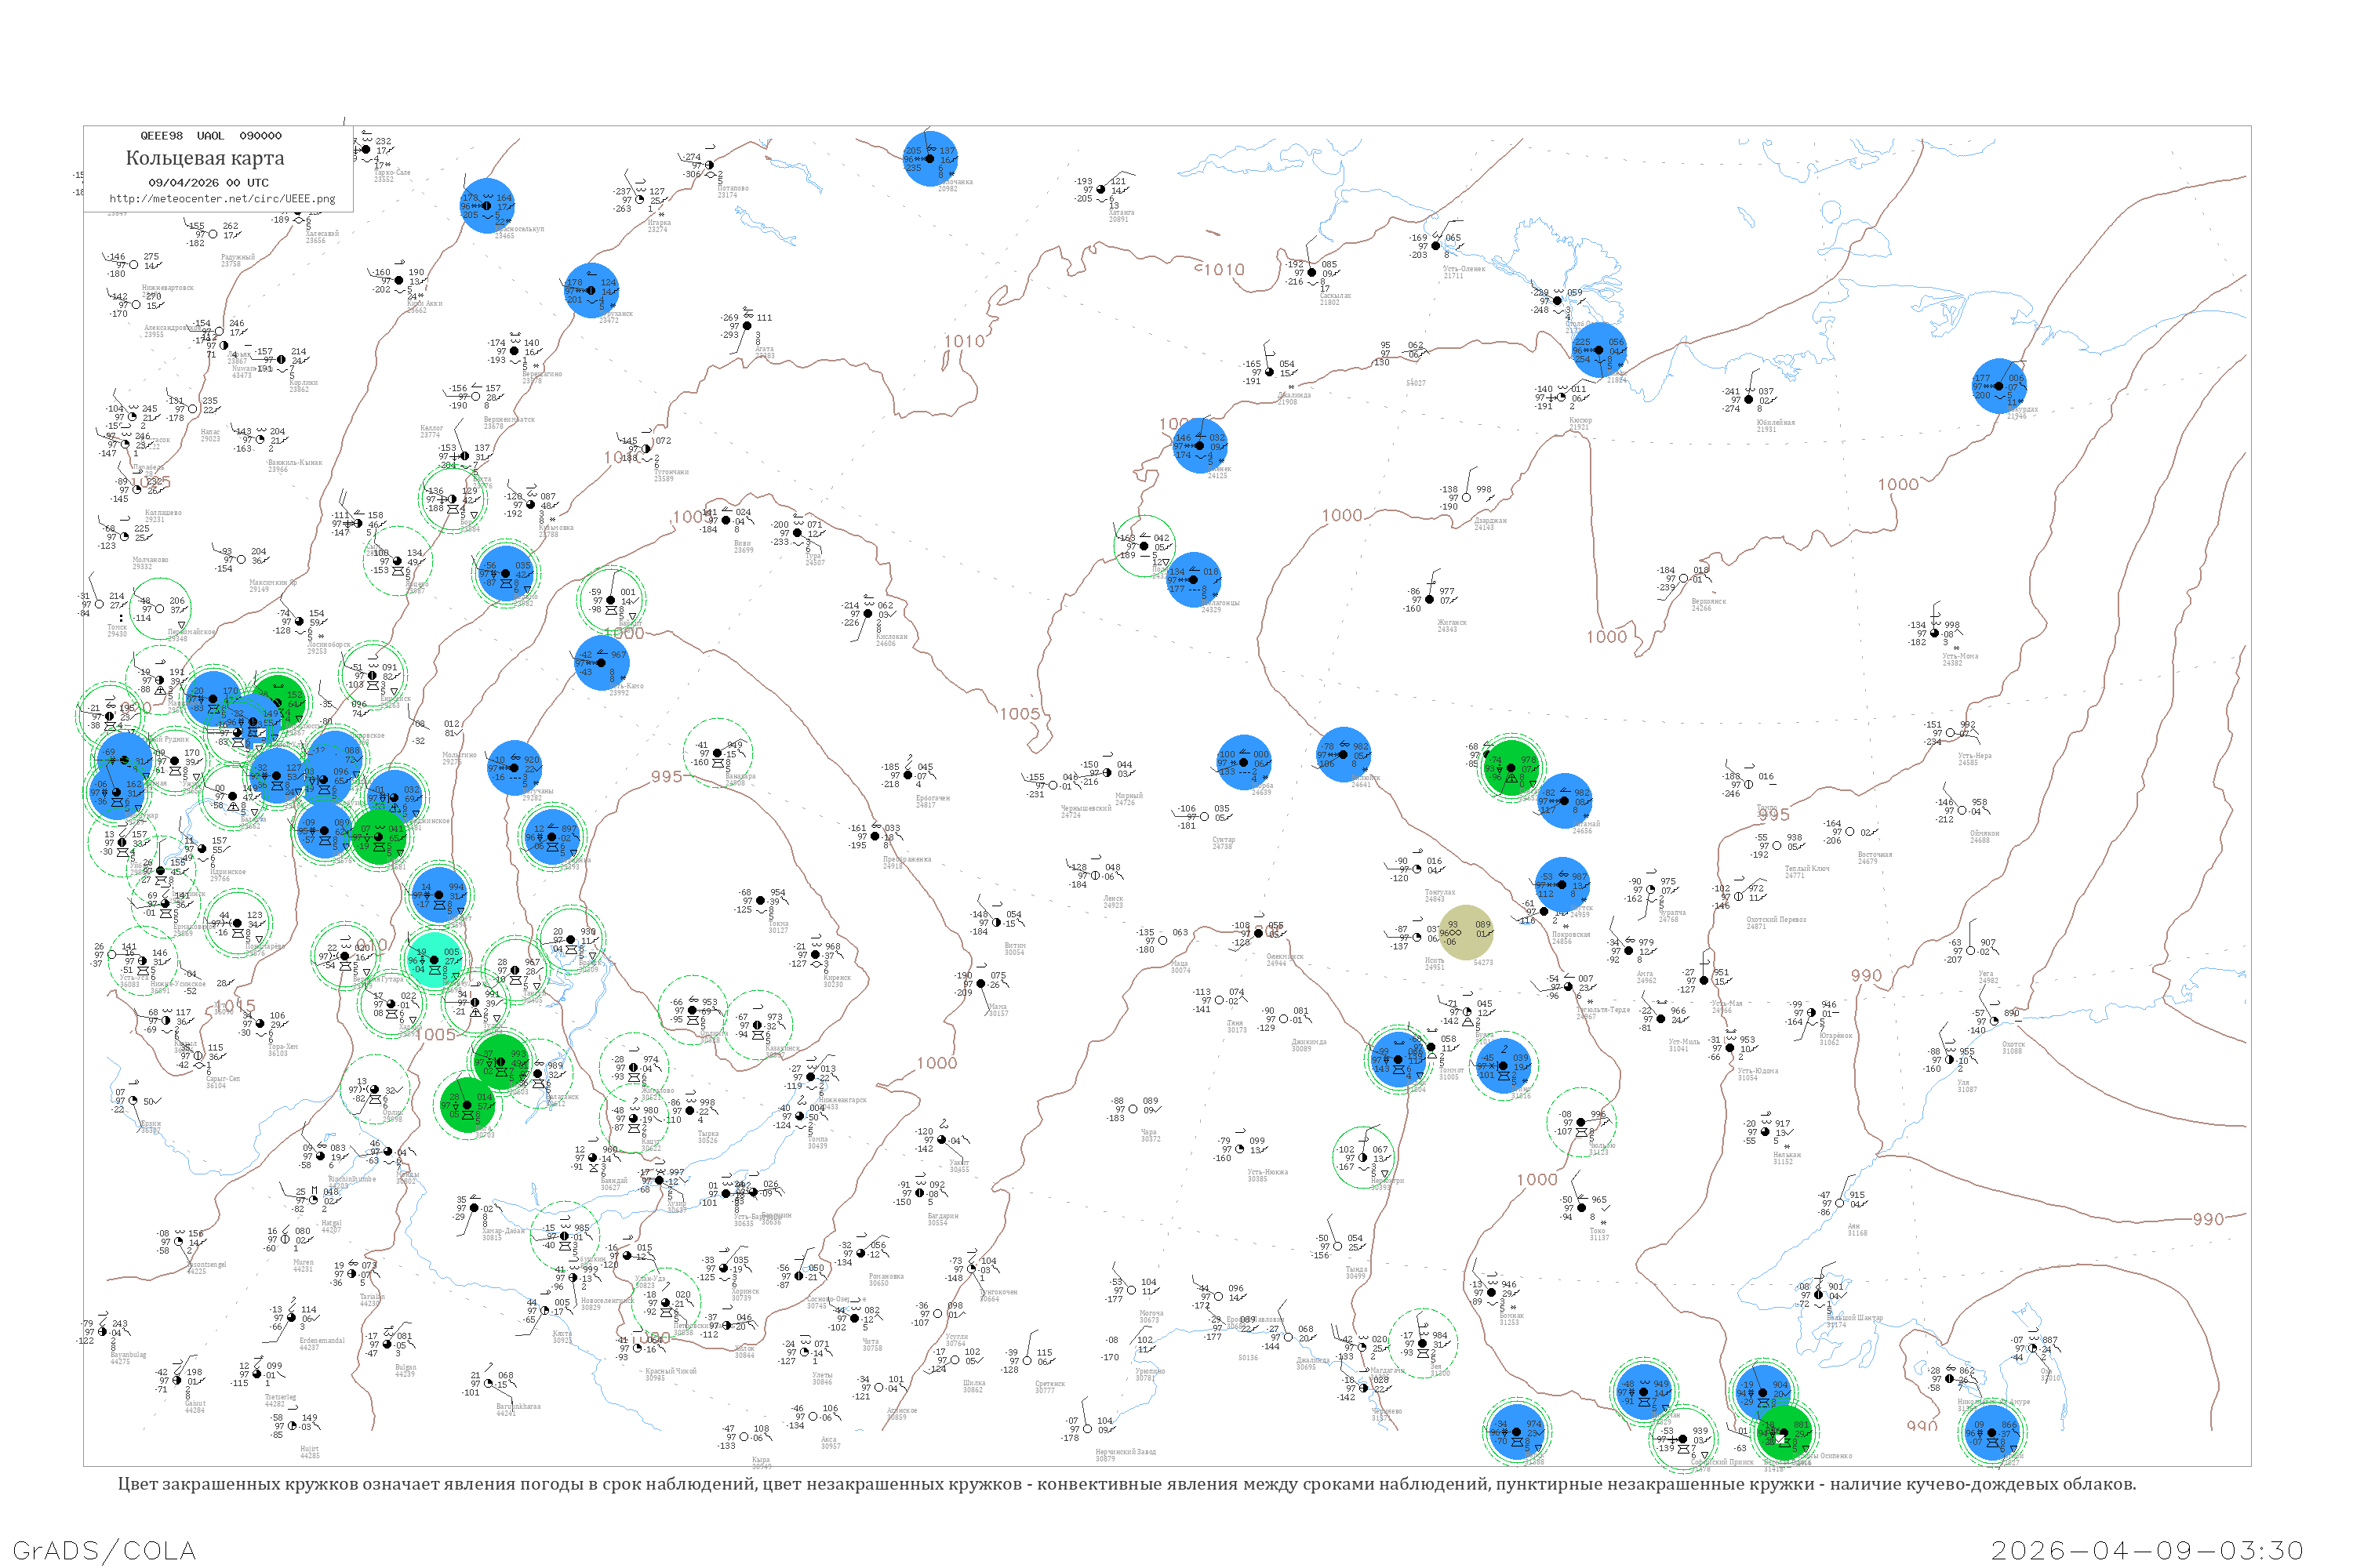Click the tan circle for station 54273
Viewport: 2353px width, 1568px height.
pyautogui.click(x=1466, y=933)
